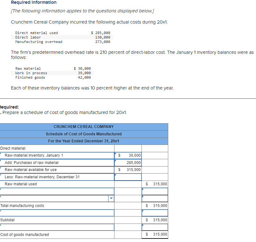Click the Cost of goods manufactured label
This screenshot has height=242, width=256.
click(24, 235)
